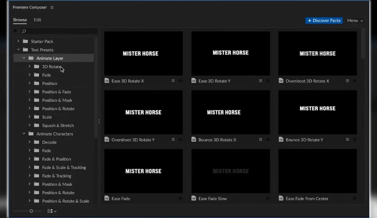Favorite the Bounce 3D Rotate X preset
The image size is (377, 218).
tap(267, 140)
